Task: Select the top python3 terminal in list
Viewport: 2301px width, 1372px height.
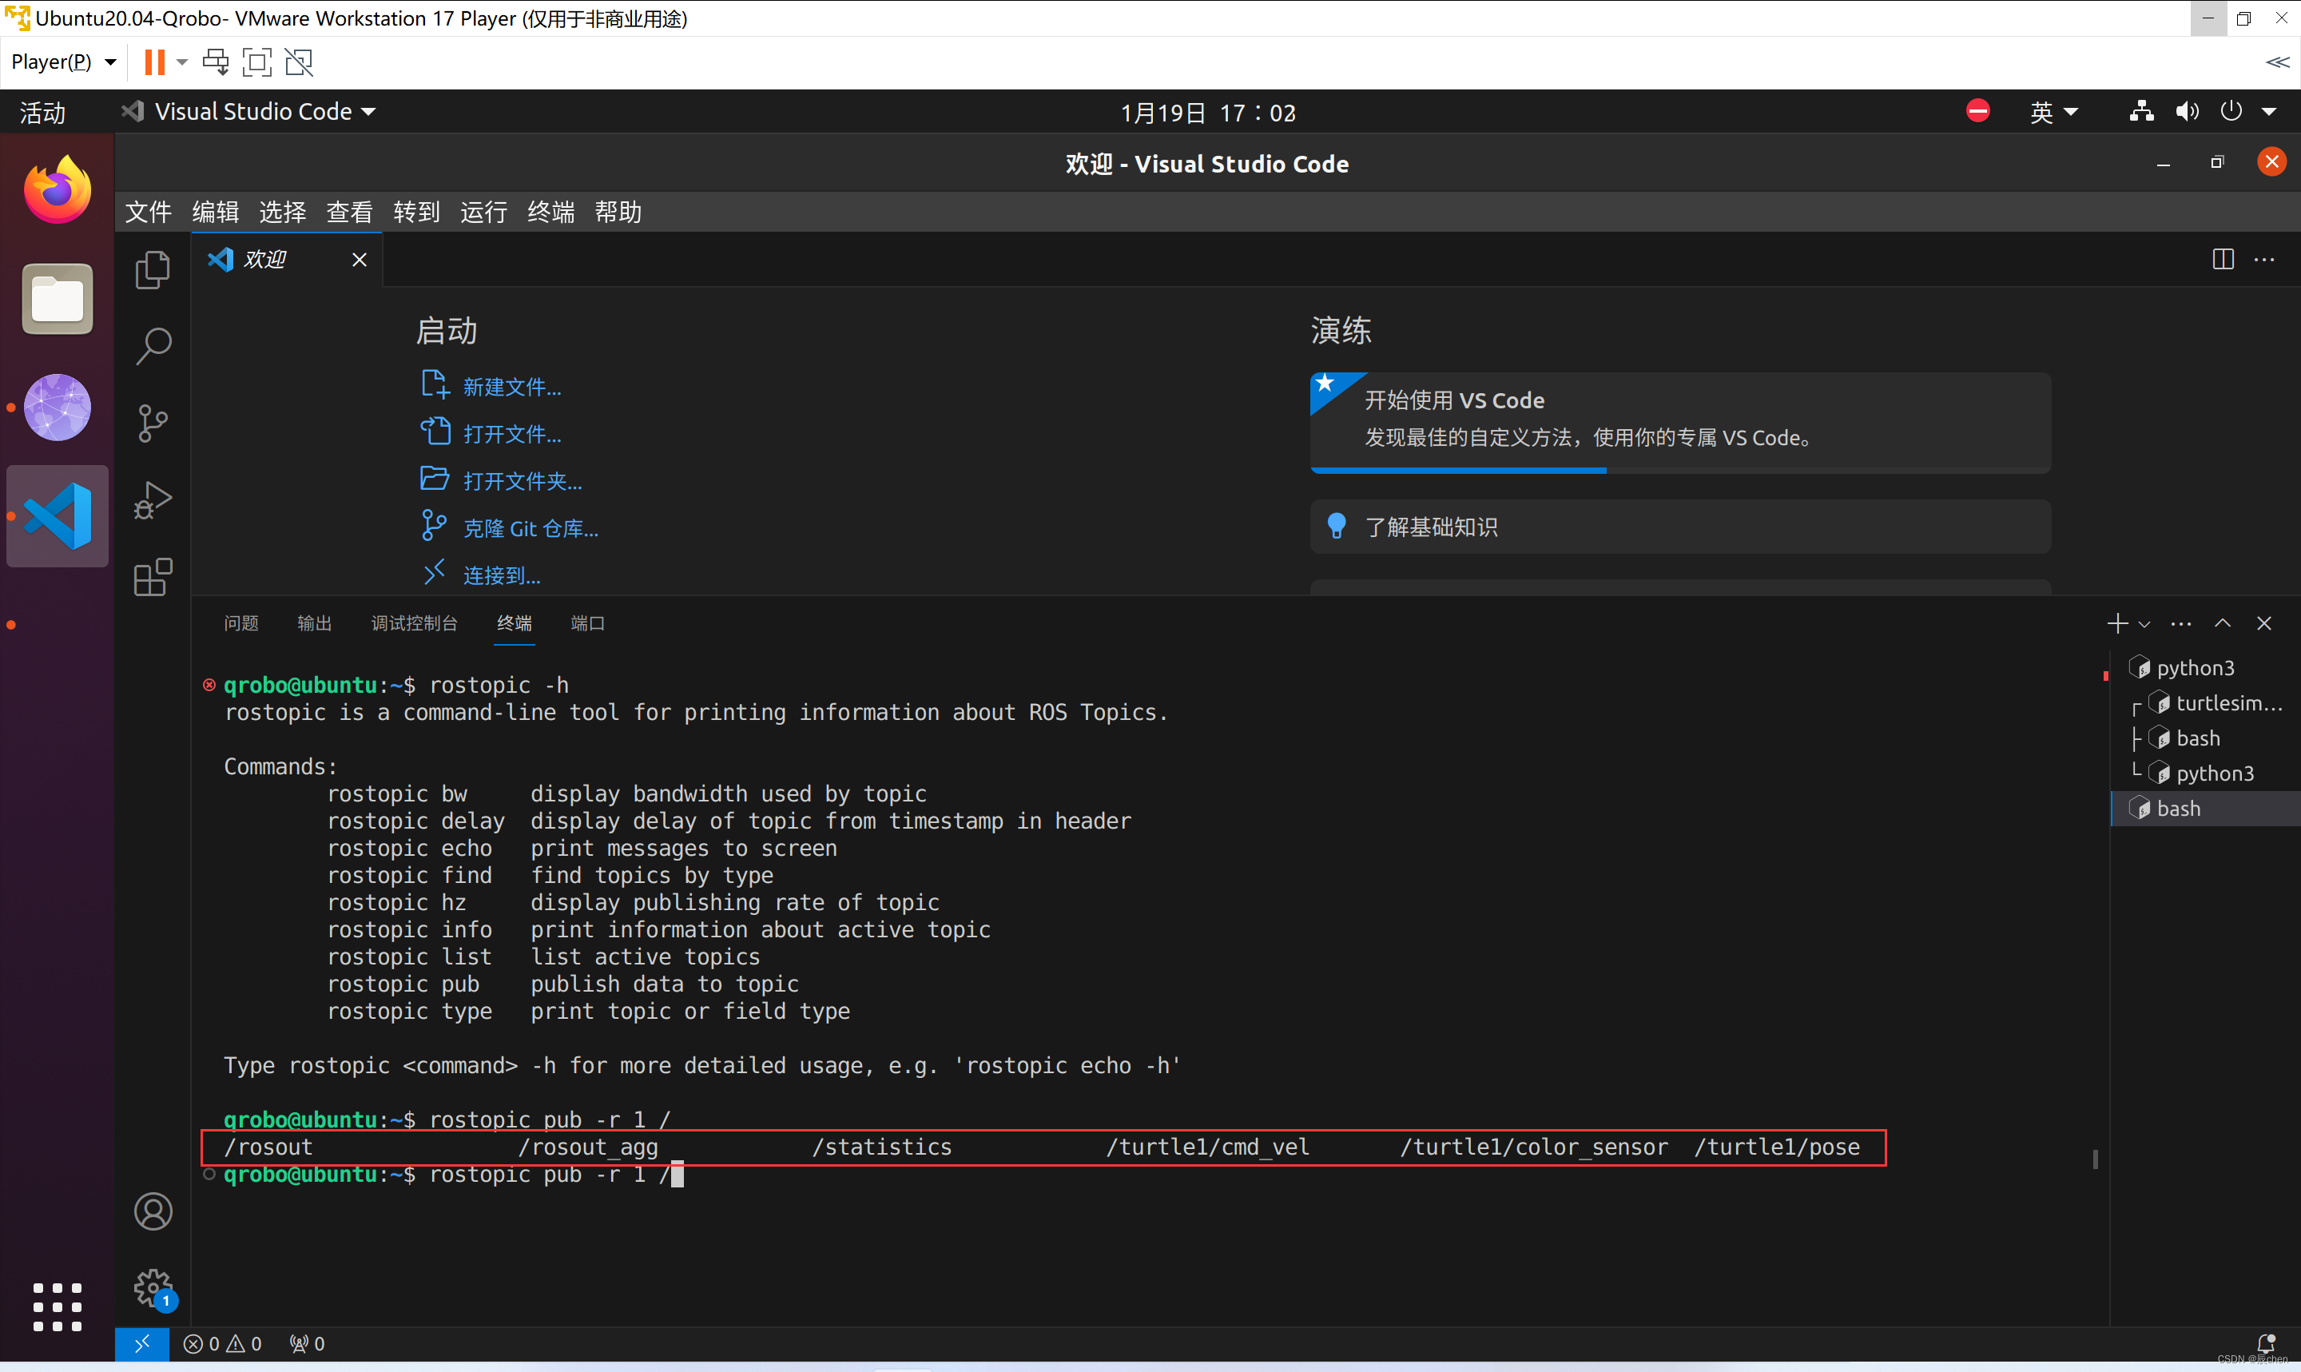Action: 2205,669
